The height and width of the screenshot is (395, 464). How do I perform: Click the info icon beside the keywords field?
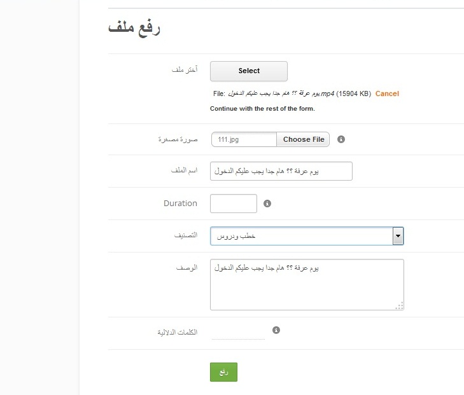pos(276,330)
